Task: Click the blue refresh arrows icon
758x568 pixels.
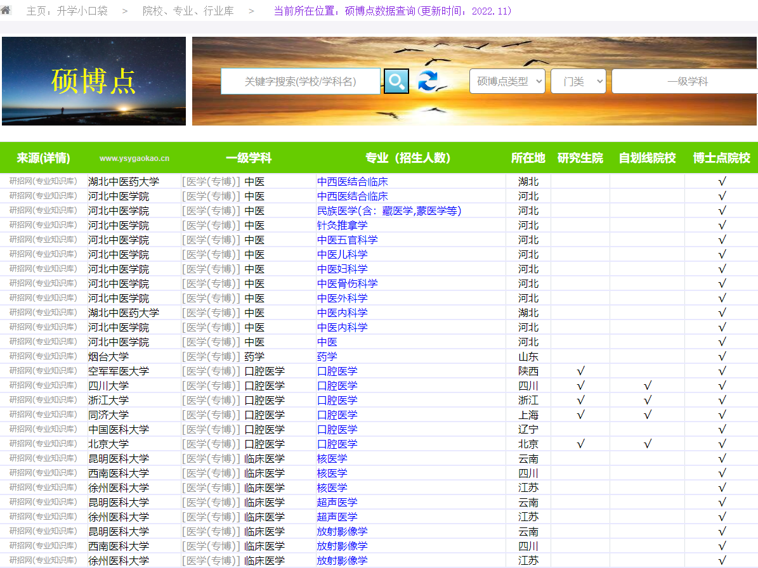Action: (x=428, y=81)
